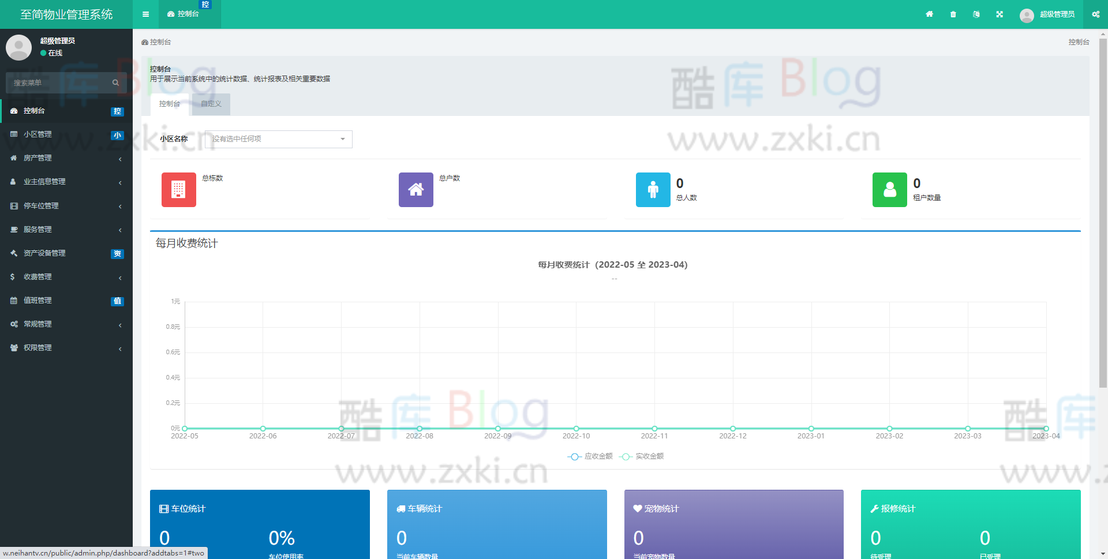This screenshot has width=1108, height=559.
Task: Click the 超级管理员 user menu in header
Action: pyautogui.click(x=1047, y=14)
